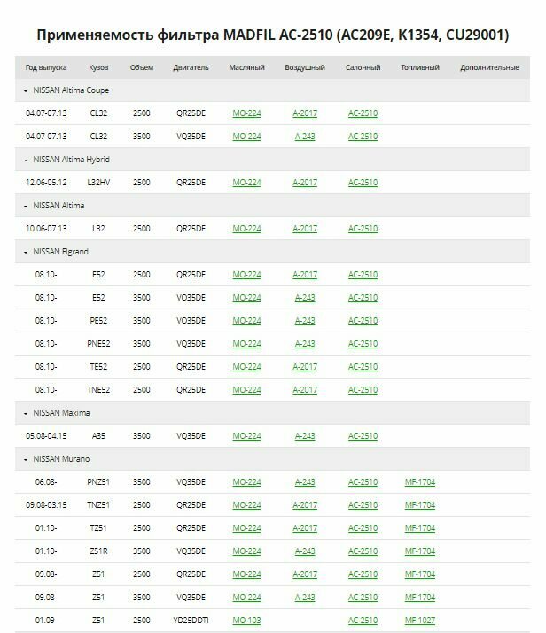Select the L32HV body cell

[98, 183]
